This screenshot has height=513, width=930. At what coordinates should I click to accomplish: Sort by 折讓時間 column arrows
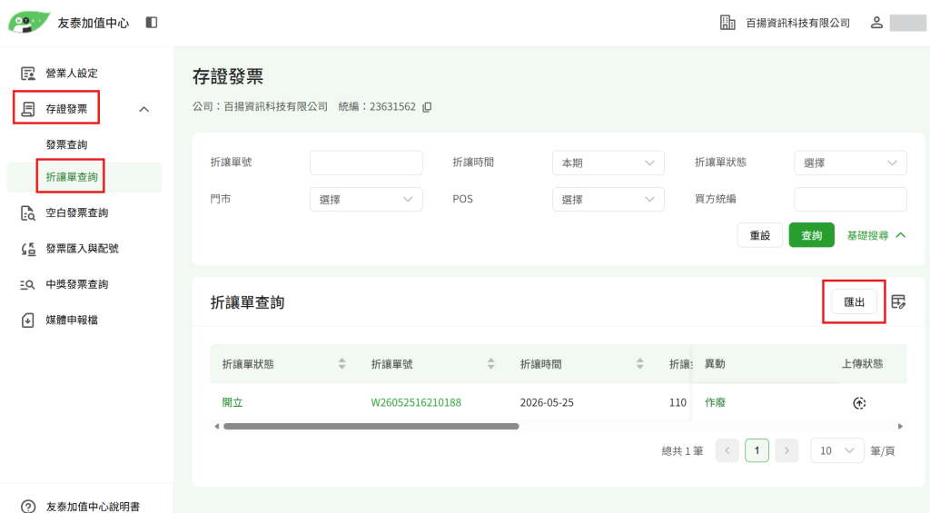pos(639,363)
